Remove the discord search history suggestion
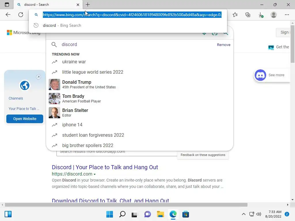 (x=224, y=45)
